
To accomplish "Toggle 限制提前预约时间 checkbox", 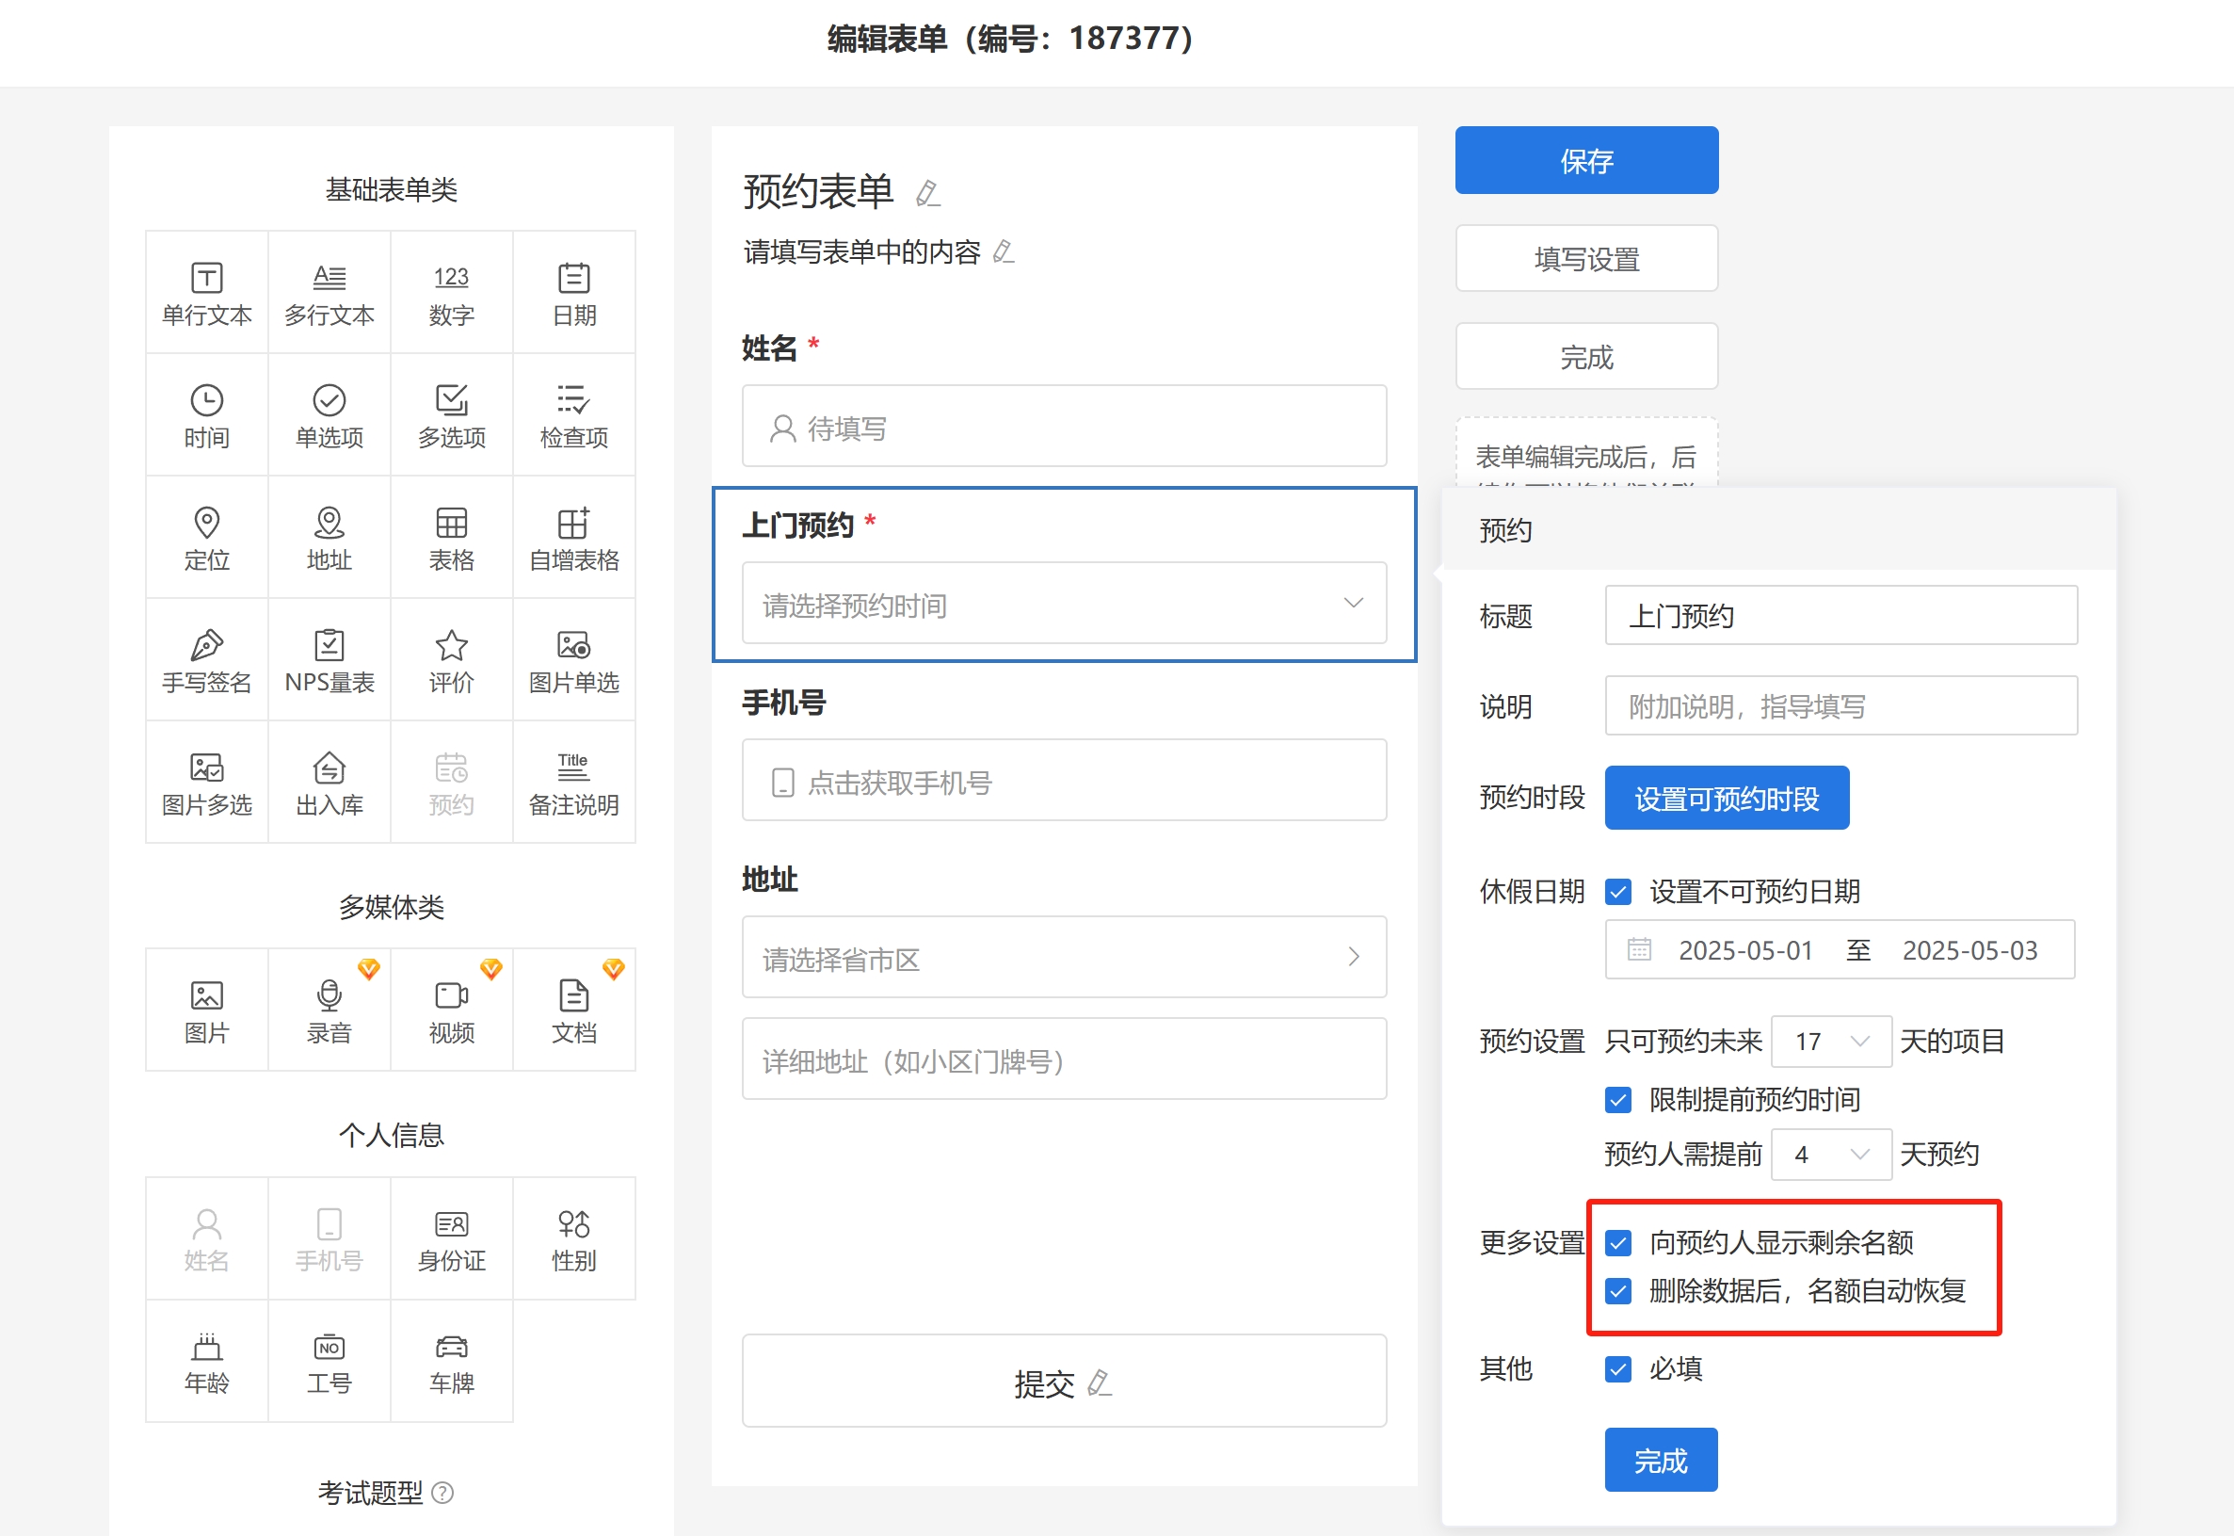I will (1617, 1099).
